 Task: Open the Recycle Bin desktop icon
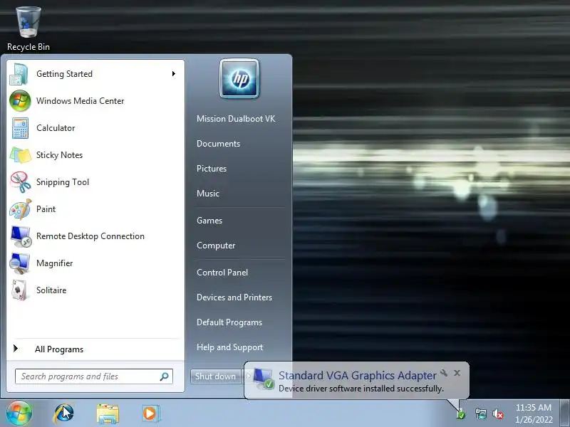coord(28,29)
